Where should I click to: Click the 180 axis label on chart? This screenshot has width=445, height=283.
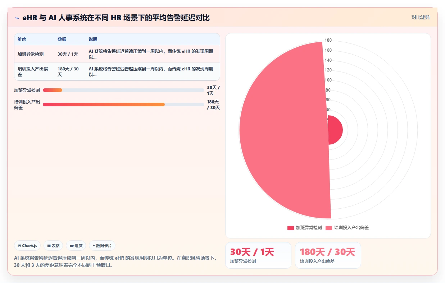pos(328,40)
